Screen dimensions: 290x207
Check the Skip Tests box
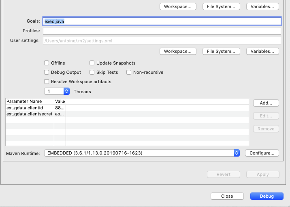click(92, 72)
